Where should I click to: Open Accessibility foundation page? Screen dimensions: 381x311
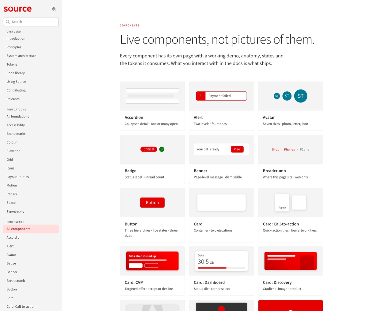click(16, 125)
